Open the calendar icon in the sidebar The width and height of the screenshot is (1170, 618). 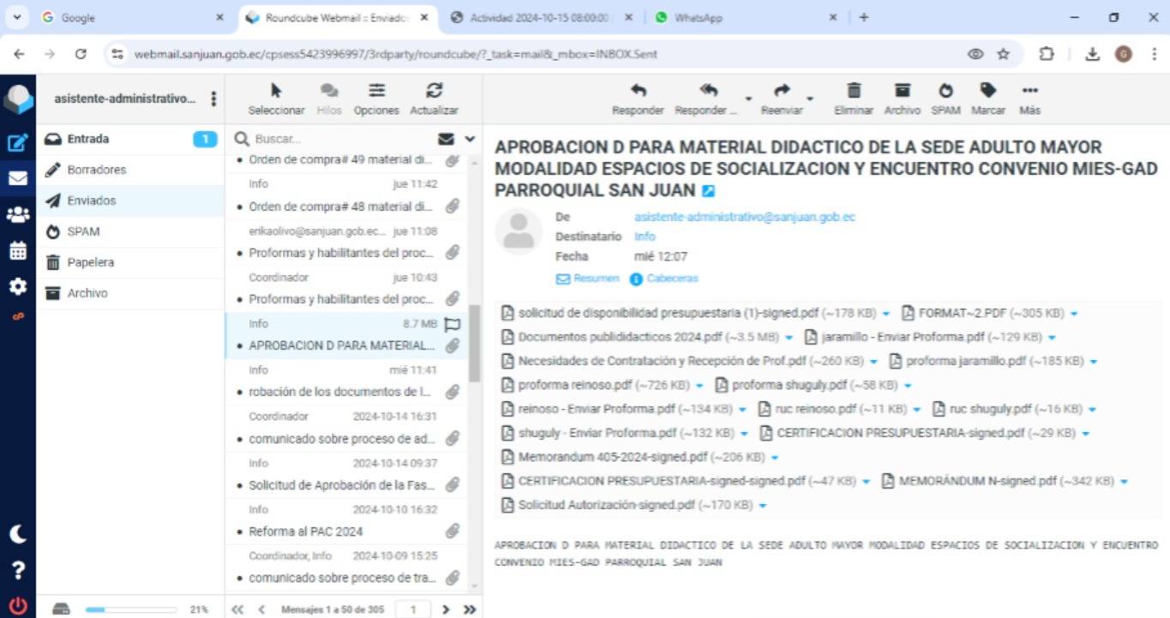point(17,251)
